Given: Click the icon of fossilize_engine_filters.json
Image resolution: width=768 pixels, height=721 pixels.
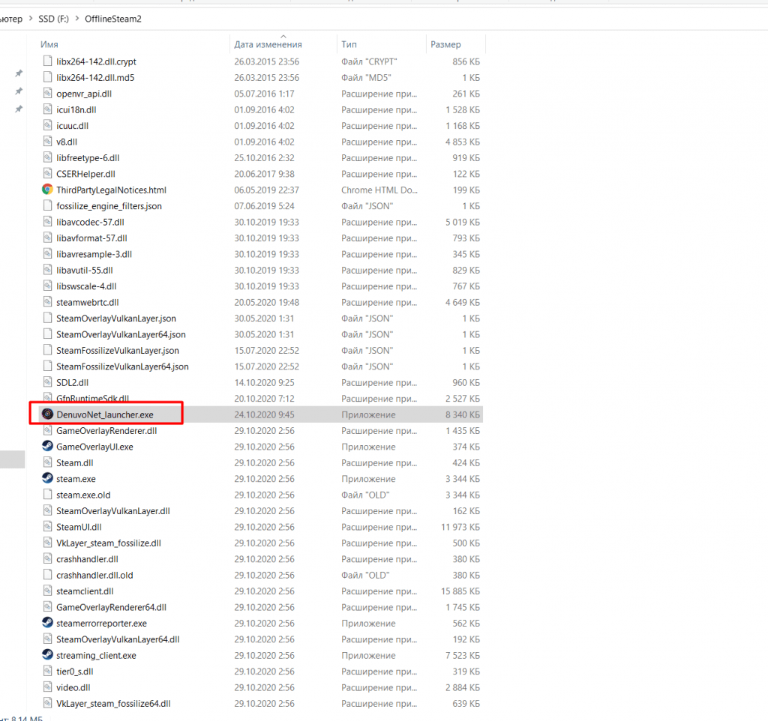Looking at the screenshot, I should (x=47, y=205).
